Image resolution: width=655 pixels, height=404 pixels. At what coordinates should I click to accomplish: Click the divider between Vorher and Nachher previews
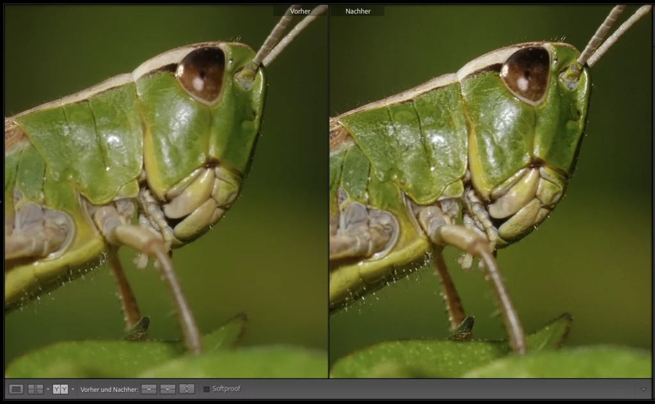tap(329, 192)
